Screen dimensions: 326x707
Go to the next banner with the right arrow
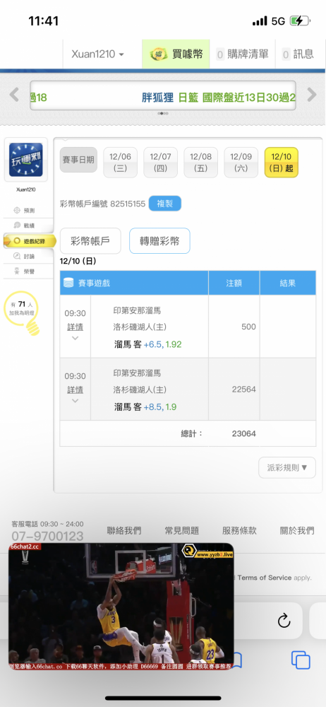click(x=312, y=95)
